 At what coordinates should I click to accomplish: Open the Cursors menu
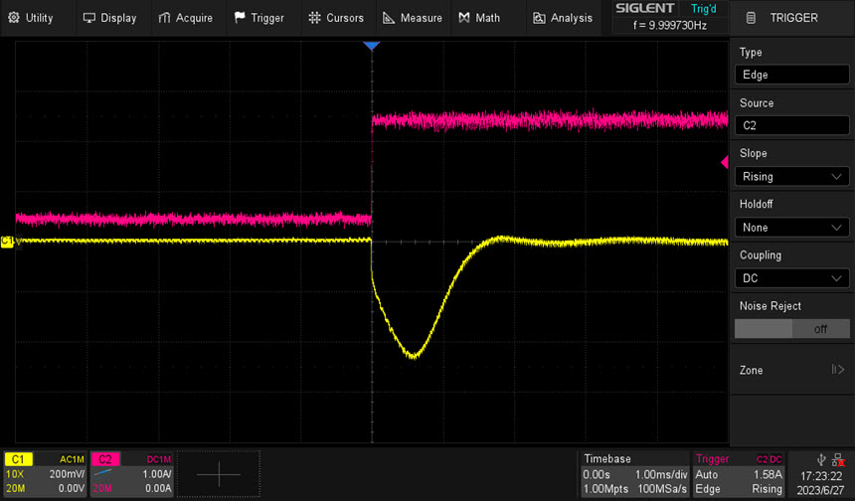coord(336,18)
